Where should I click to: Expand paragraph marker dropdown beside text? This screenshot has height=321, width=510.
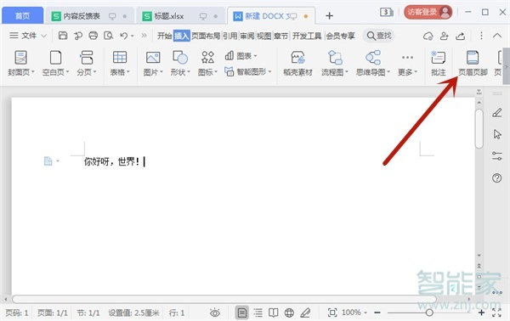point(58,160)
